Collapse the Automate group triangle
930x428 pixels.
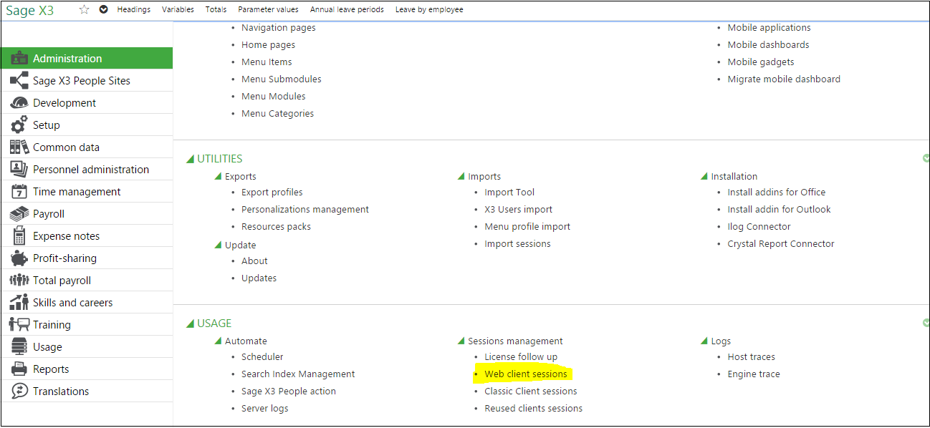pos(218,341)
